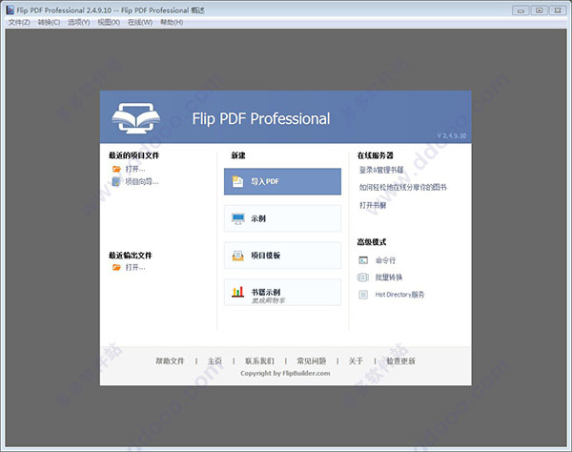This screenshot has width=572, height=452.
Task: Click the 项目向导 wizard icon
Action: (116, 181)
